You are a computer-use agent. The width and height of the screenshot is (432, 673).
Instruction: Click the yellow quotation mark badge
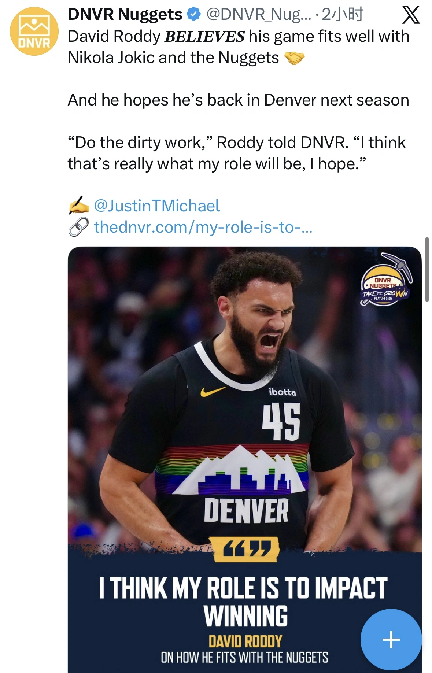(247, 549)
